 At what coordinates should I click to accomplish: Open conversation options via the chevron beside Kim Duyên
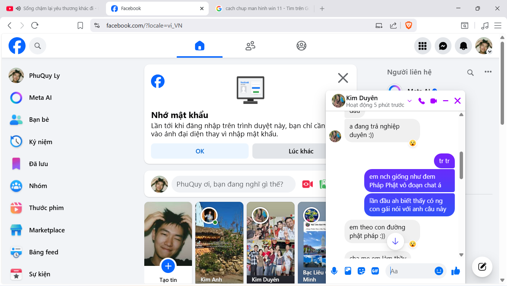(x=409, y=101)
